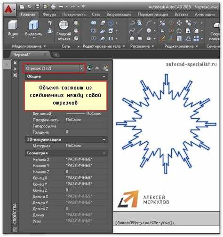The height and width of the screenshot is (237, 223).
Task: Click the Материал ПоСлою value field
Action: tap(86, 145)
